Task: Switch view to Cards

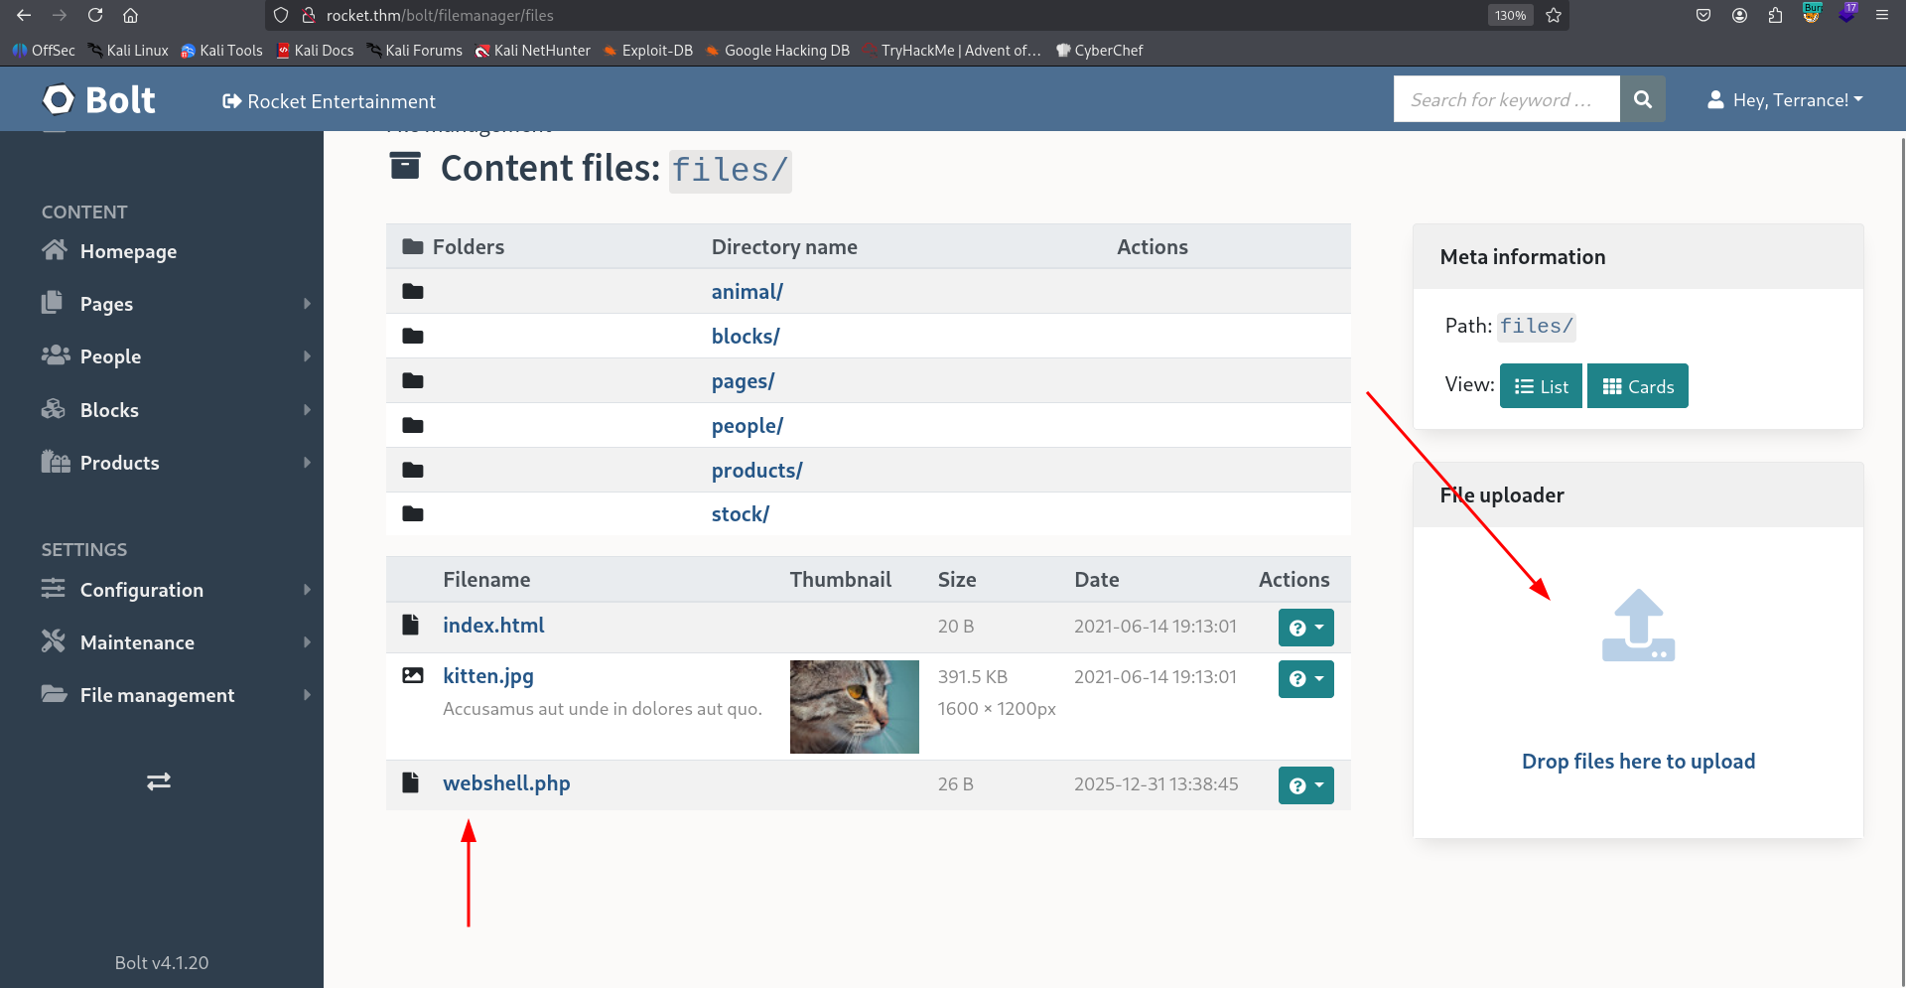Action: click(x=1637, y=385)
